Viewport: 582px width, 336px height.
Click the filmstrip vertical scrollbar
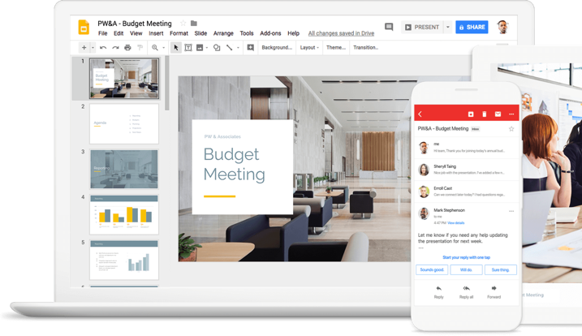[x=167, y=83]
